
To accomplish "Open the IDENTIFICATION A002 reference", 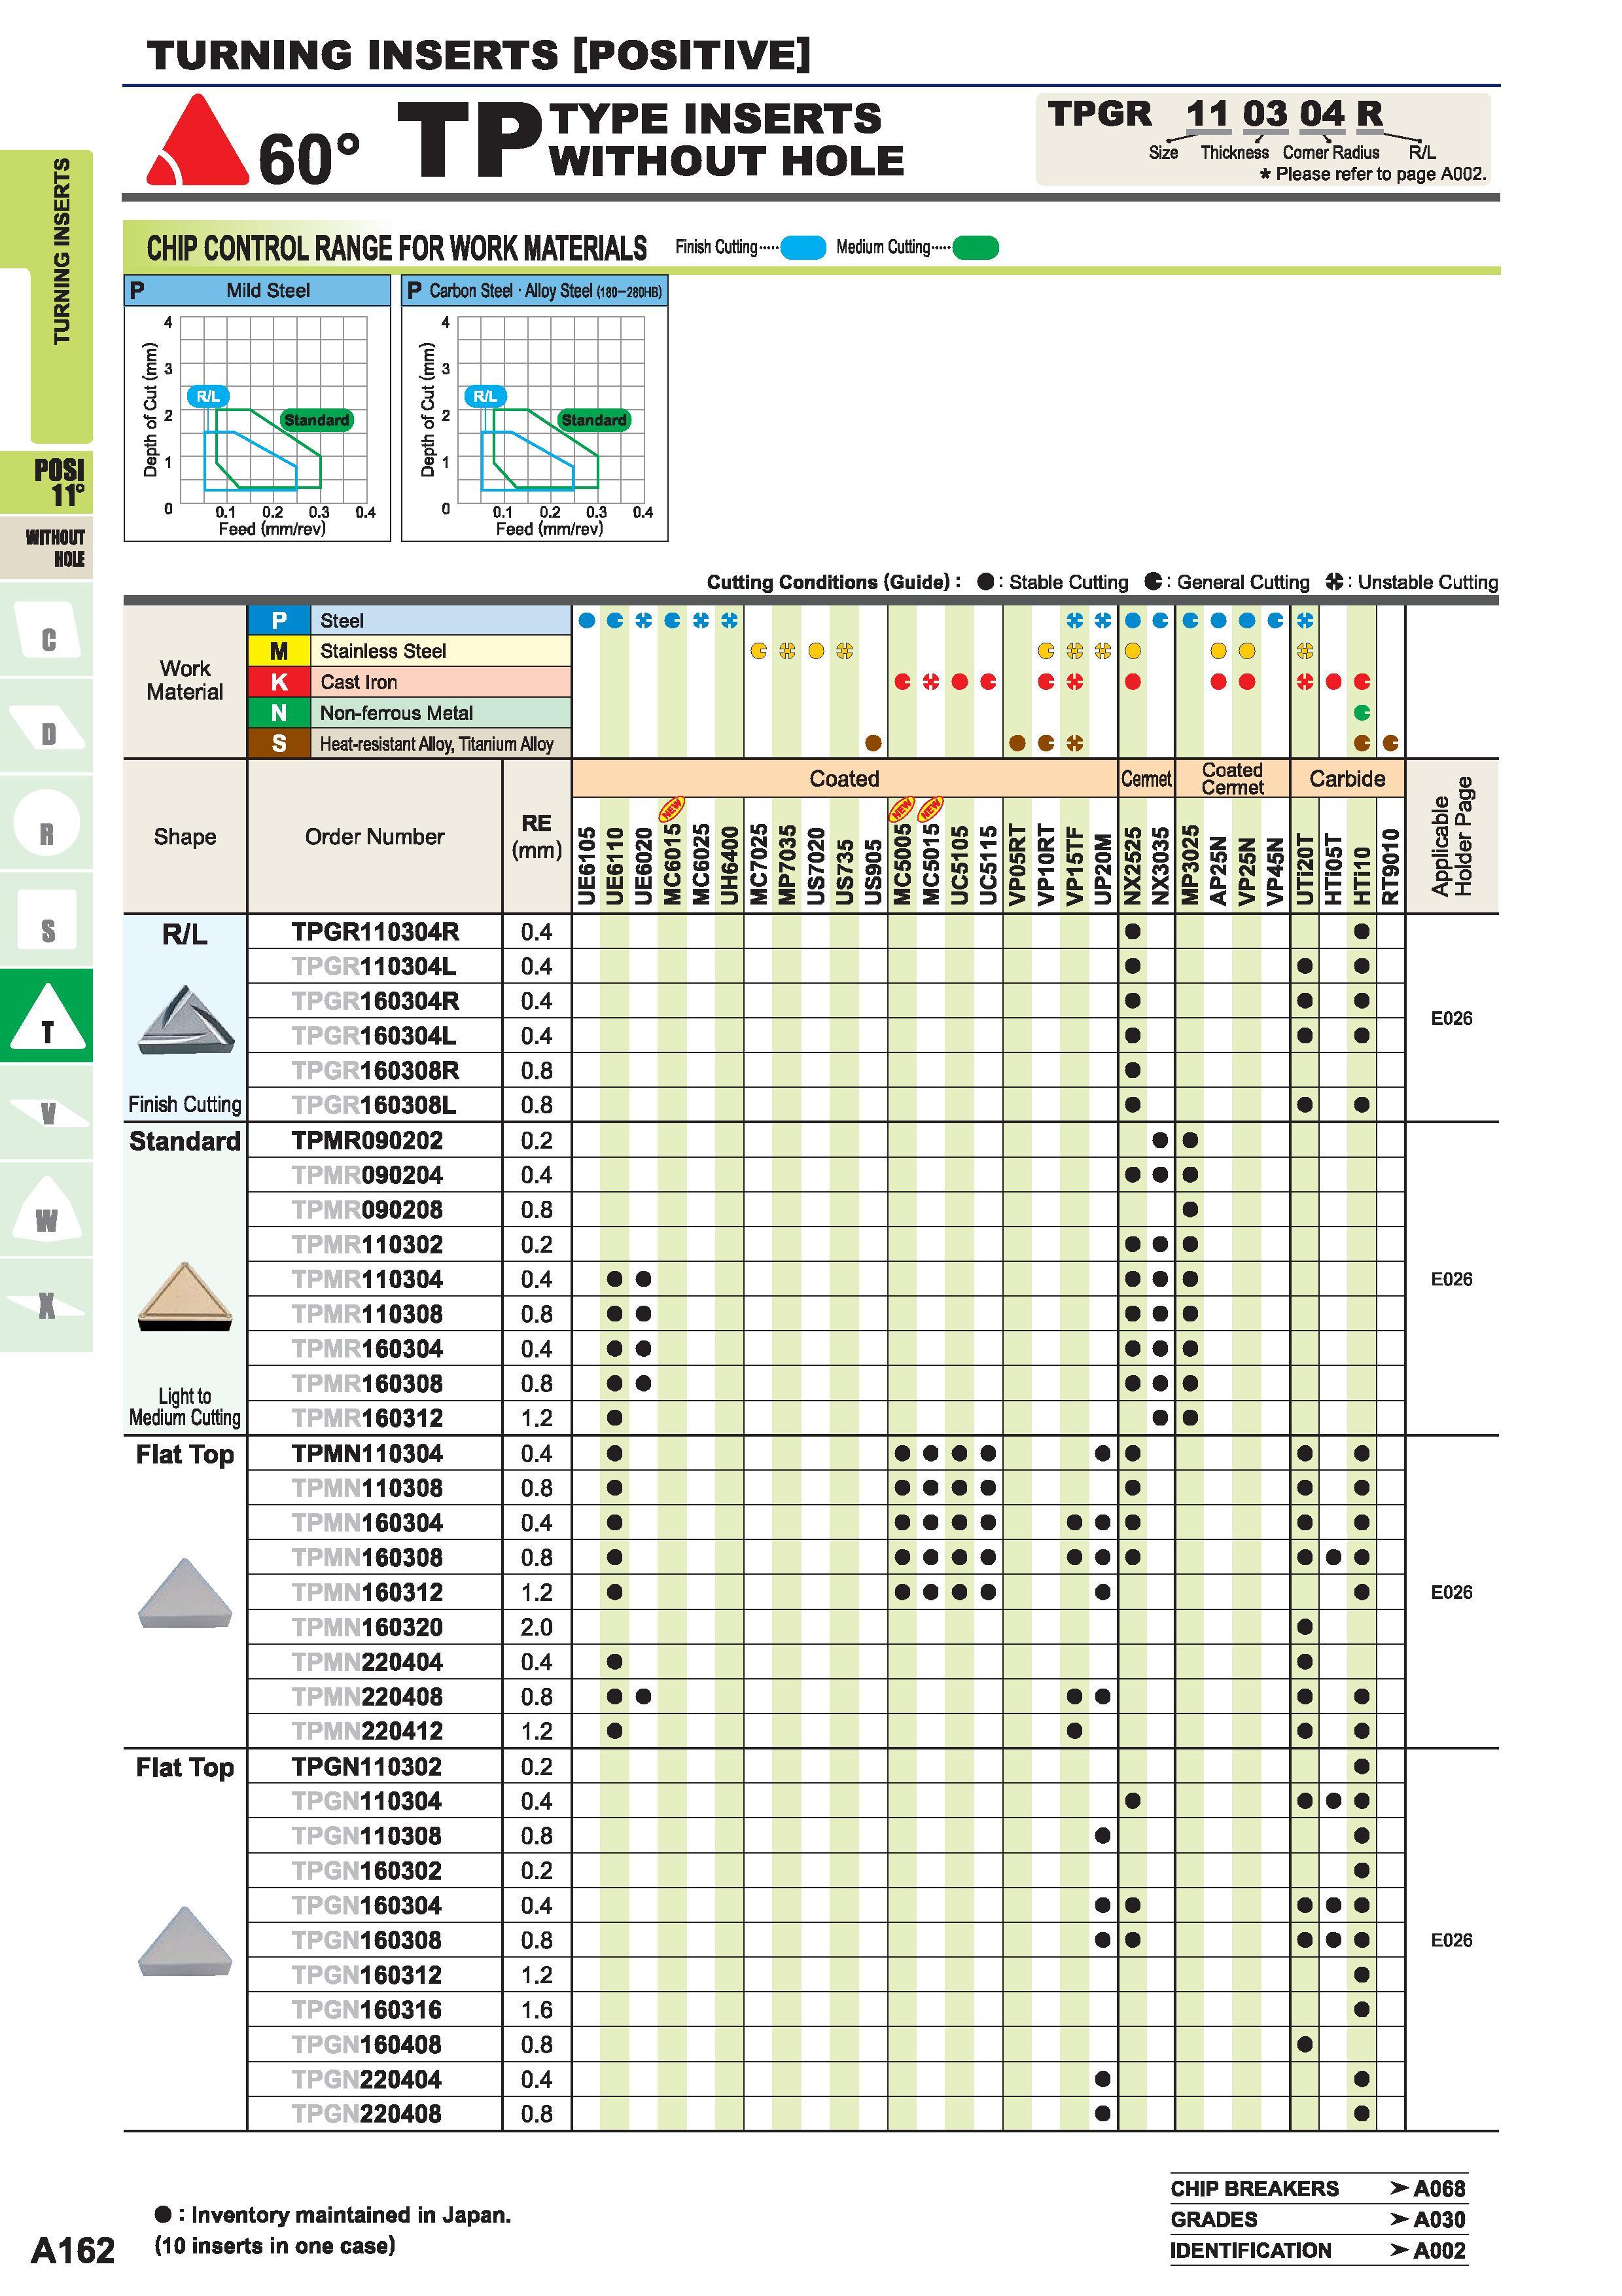I will click(1318, 2250).
